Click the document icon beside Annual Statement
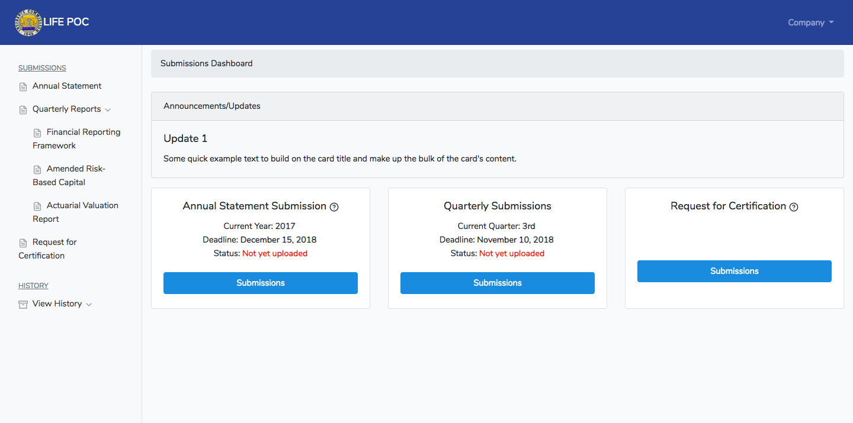 (23, 87)
